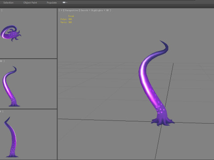Image resolution: width=214 pixels, height=160 pixels.
Task: Click the Polys count statistic
Action: [x=66, y=19]
